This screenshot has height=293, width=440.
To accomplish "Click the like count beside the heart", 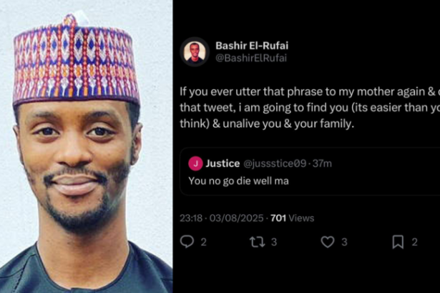I will [343, 242].
